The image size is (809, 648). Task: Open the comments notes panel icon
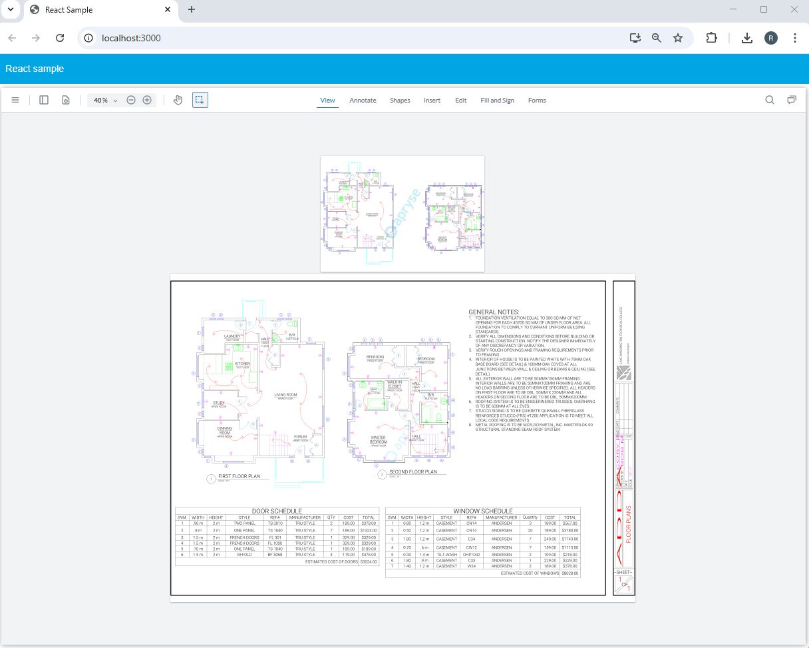(792, 101)
